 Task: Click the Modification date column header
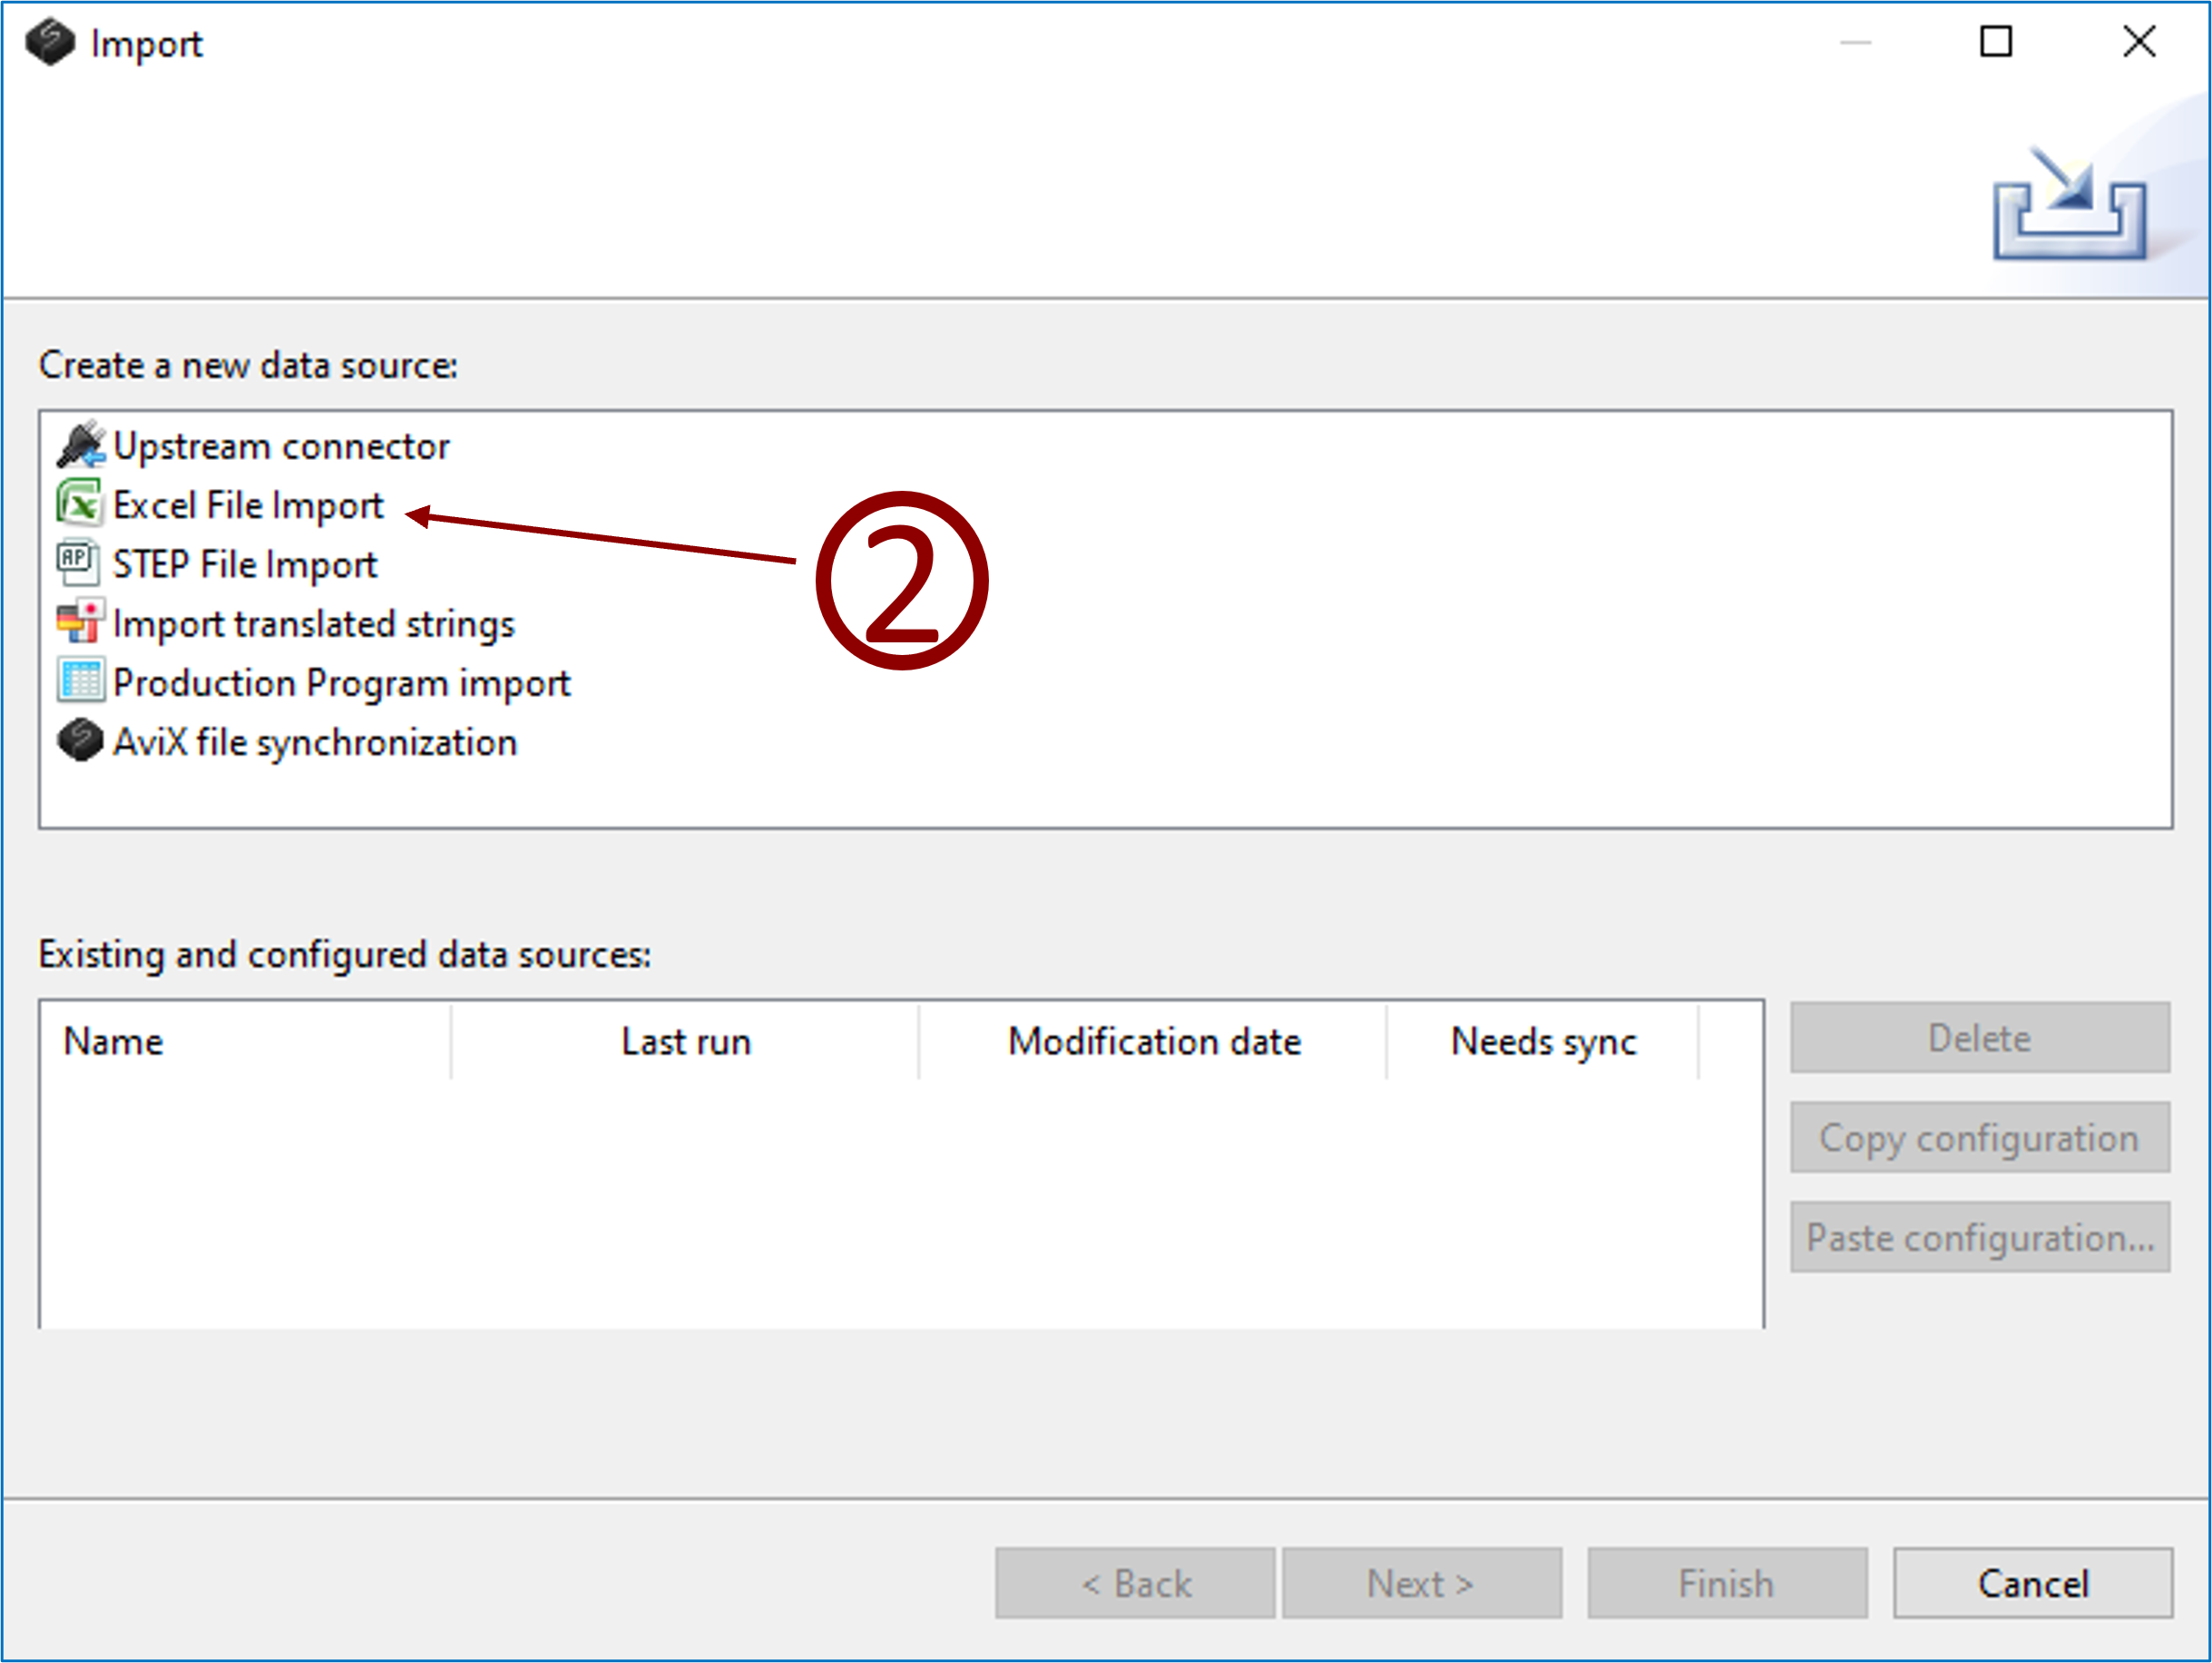click(x=1153, y=1041)
